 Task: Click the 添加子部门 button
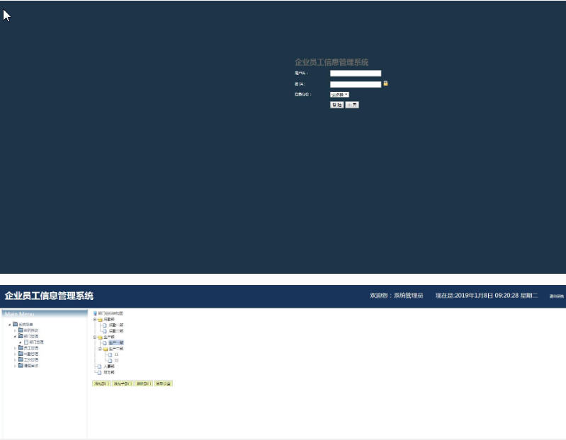click(123, 384)
